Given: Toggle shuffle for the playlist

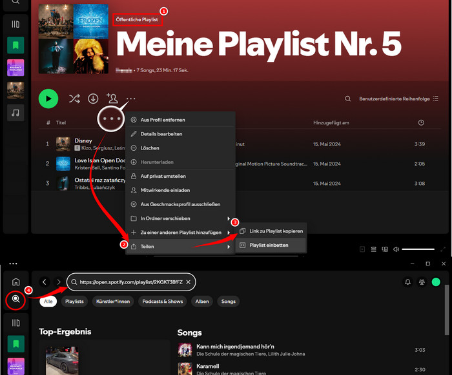Looking at the screenshot, I should pyautogui.click(x=74, y=99).
